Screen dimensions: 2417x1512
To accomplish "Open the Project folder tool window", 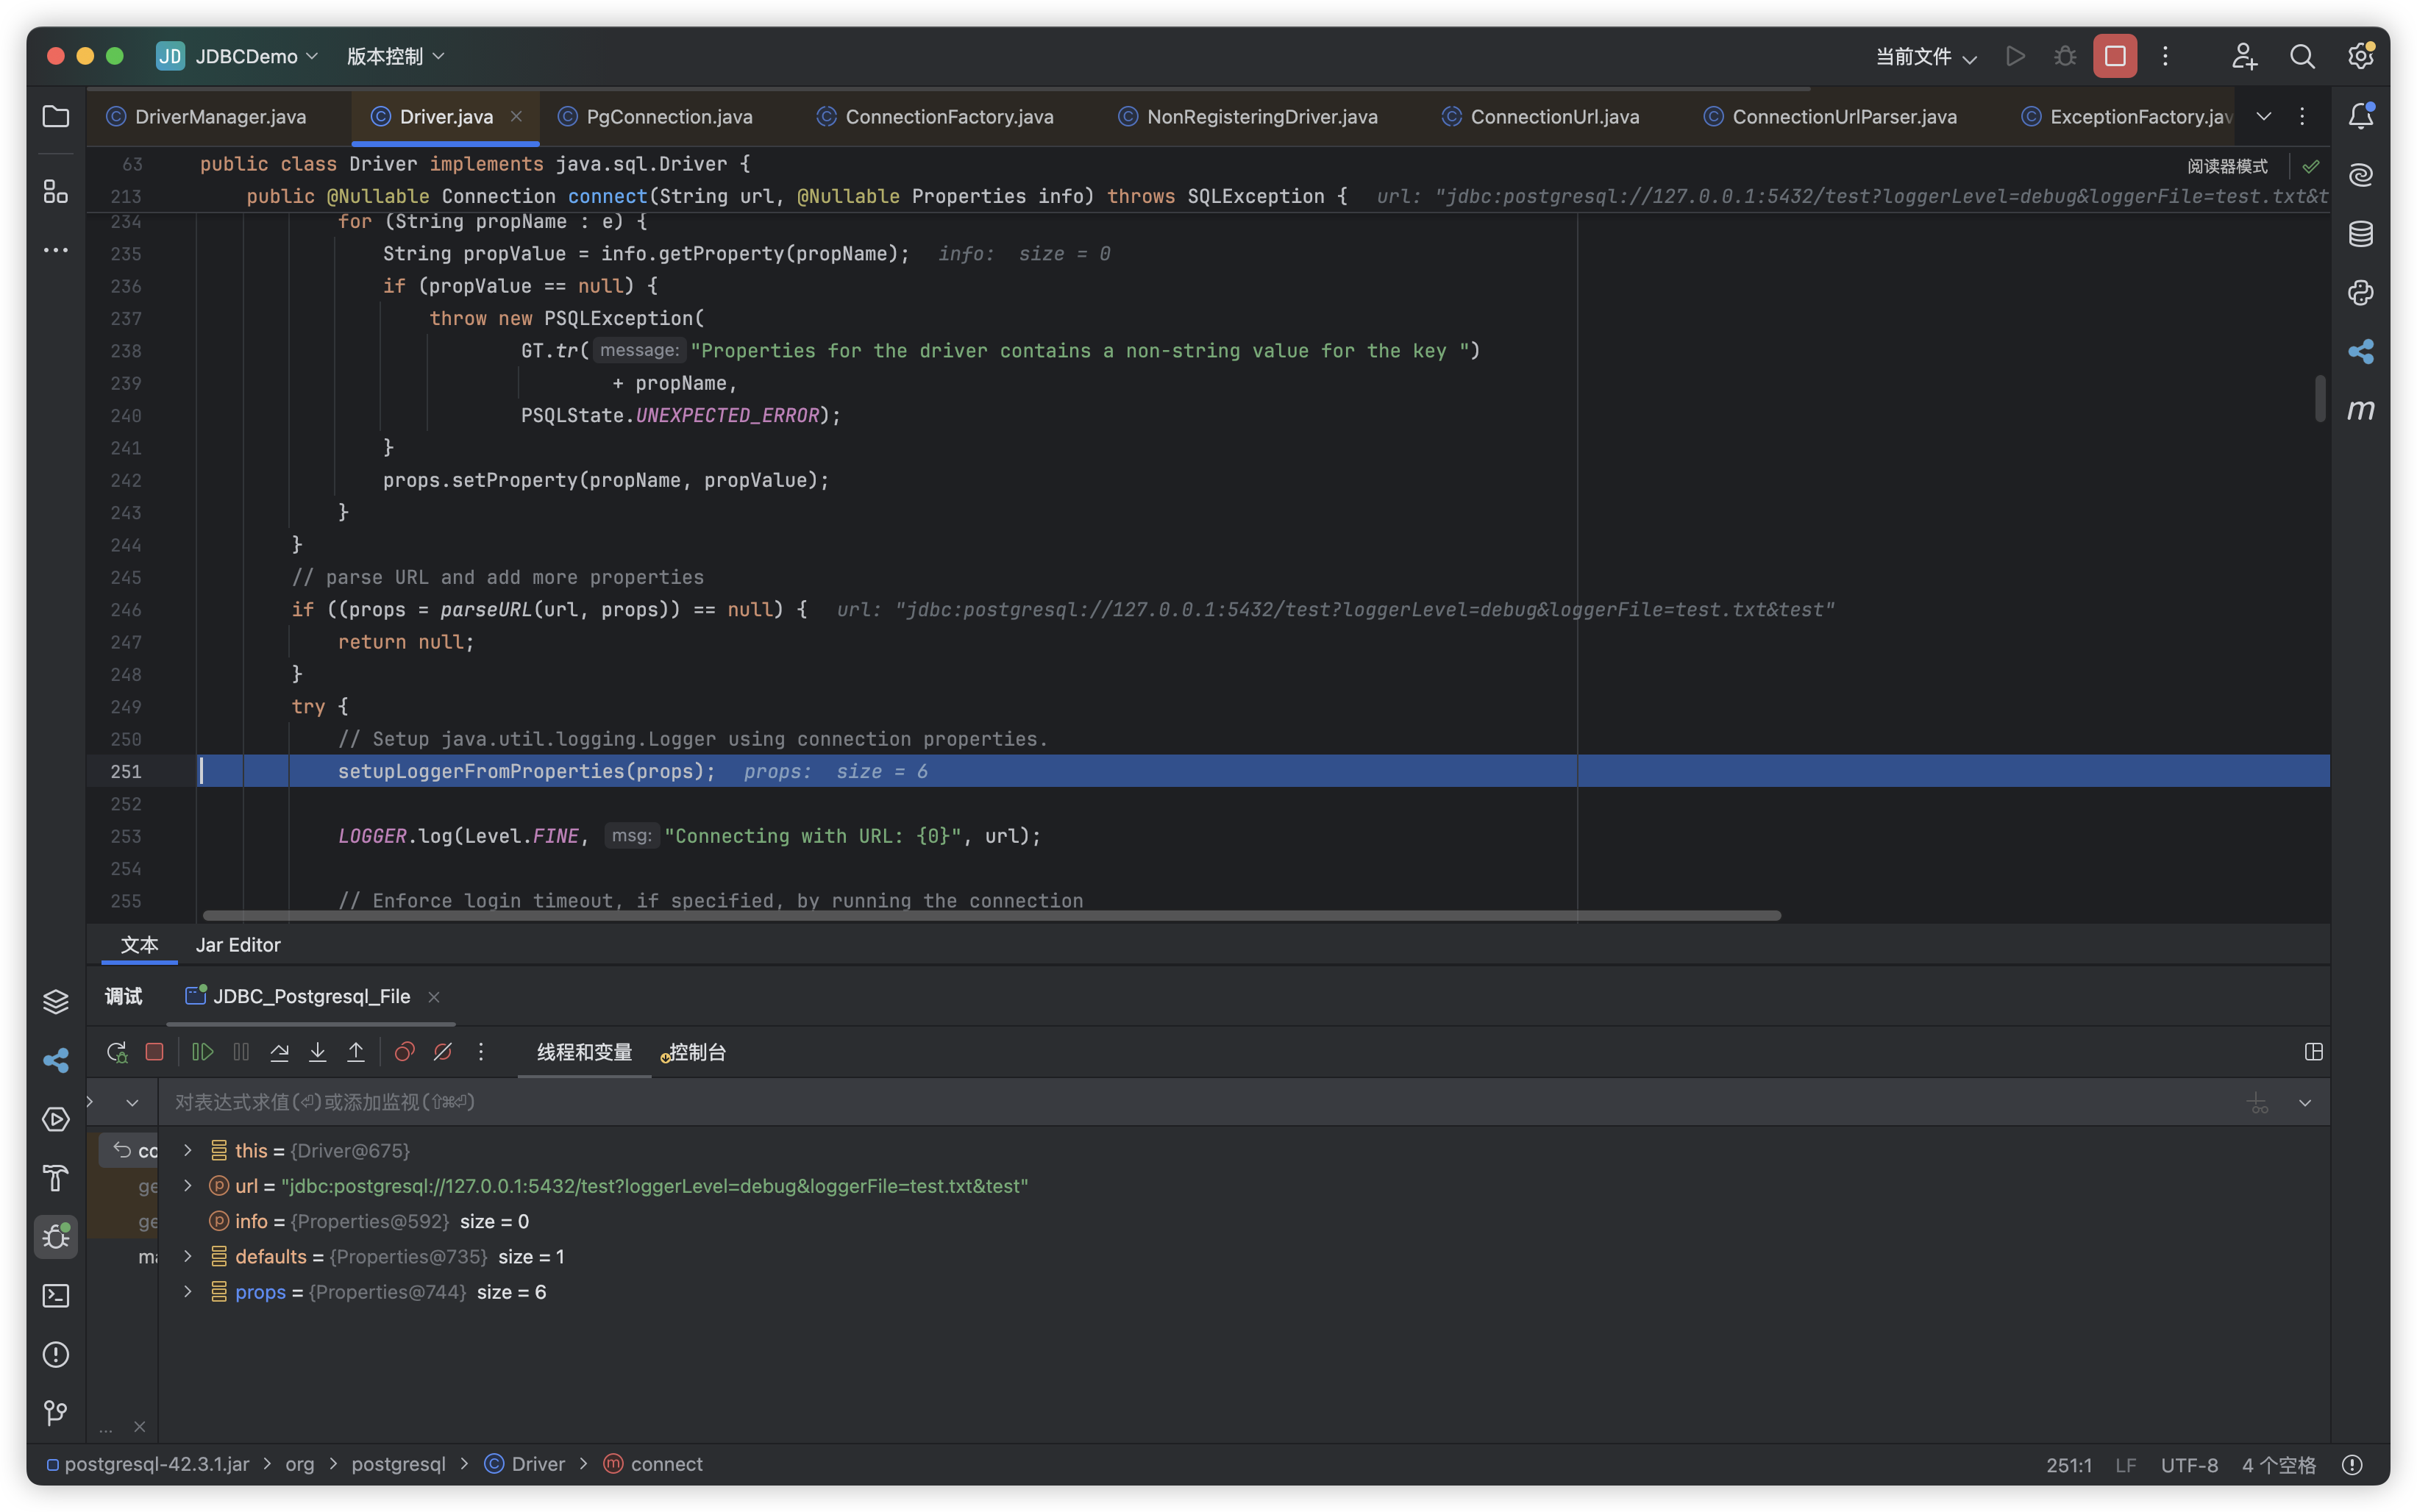I will [x=56, y=116].
